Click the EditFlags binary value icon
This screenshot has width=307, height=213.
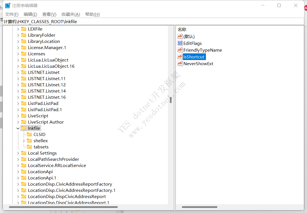click(180, 43)
